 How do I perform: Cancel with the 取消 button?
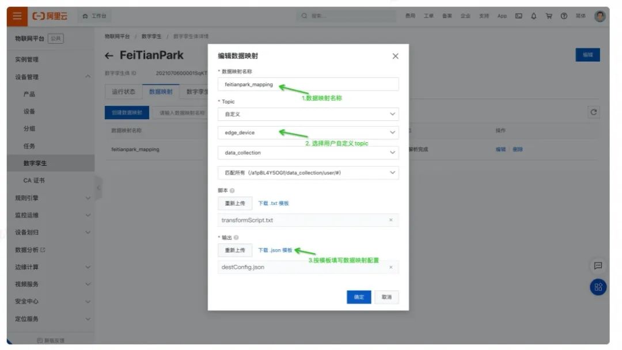coord(386,297)
